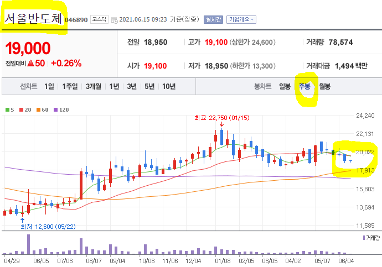Viewport: 382px width, 267px height.
Task: Click the 2021.06.15 09:23 timestamp text
Action: tap(143, 19)
